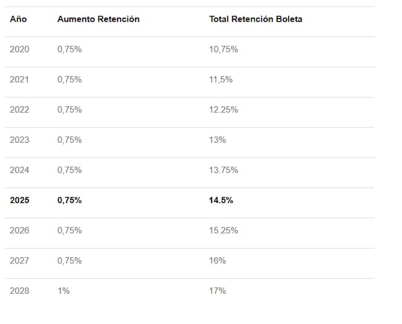Screen dimensions: 402x324
Task: Click the bold 14.5% retention value
Action: click(x=221, y=200)
